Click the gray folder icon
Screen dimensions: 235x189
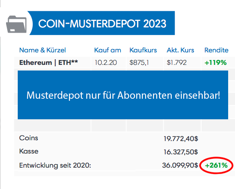click(17, 24)
